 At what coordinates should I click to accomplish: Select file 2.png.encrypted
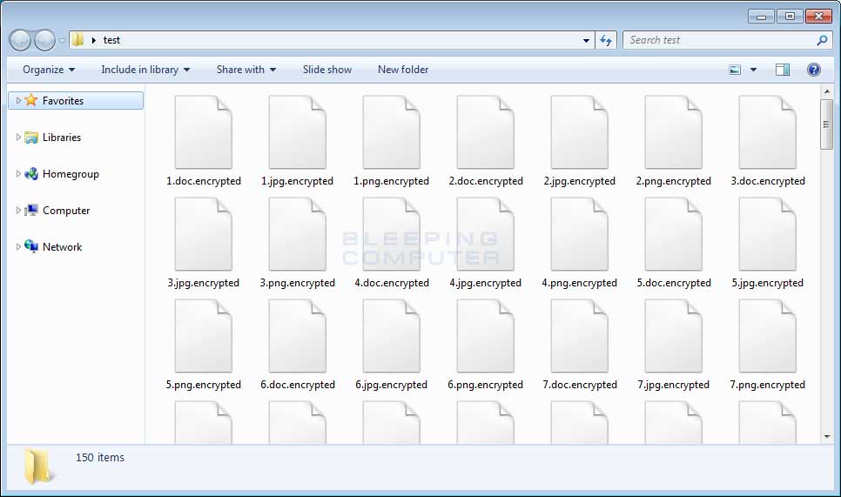[674, 140]
